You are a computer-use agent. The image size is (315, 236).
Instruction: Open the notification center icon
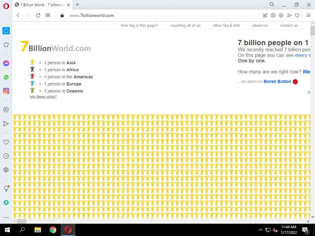point(305,230)
